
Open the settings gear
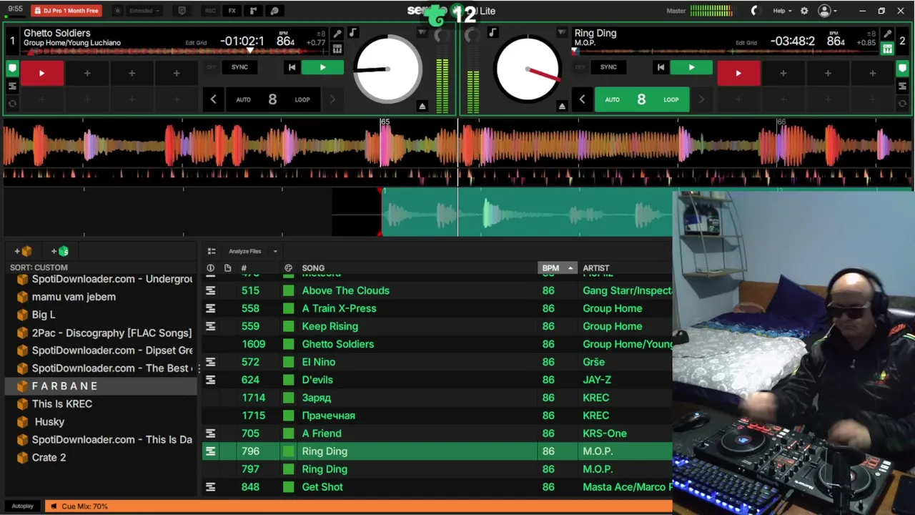(x=804, y=11)
